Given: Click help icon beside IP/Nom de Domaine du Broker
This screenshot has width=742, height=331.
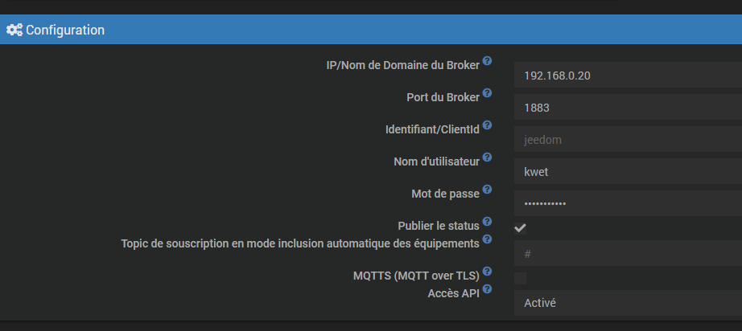Looking at the screenshot, I should [487, 61].
